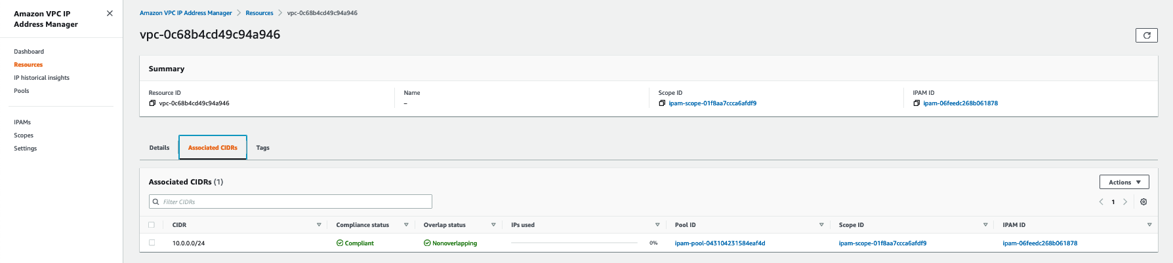Copy the IPAM ID in Summary
The image size is (1173, 263).
[x=916, y=103]
